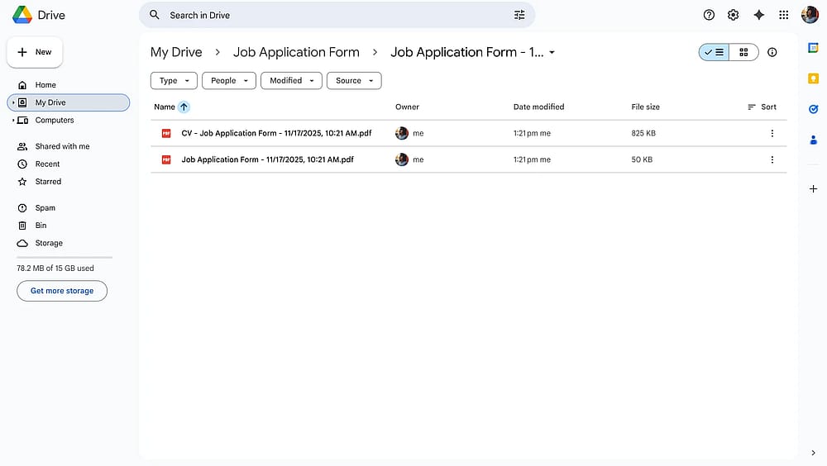The image size is (827, 466).
Task: Focus the Search in Drive field
Action: pyautogui.click(x=337, y=16)
